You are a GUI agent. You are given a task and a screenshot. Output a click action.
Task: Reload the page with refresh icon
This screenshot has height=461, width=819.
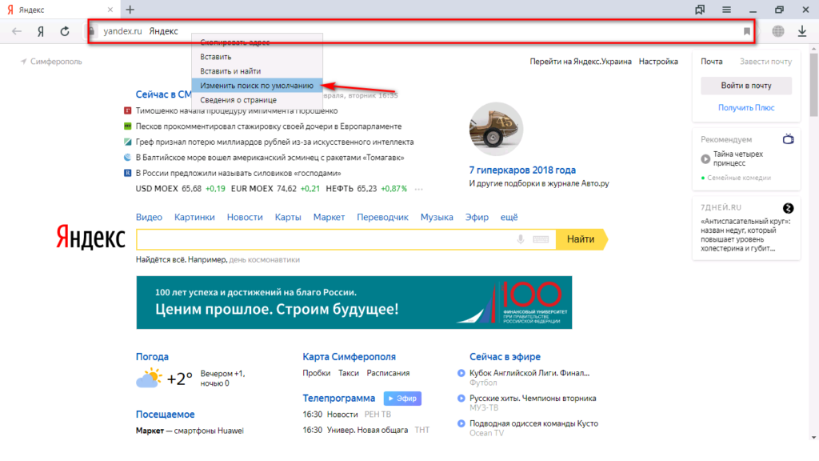point(65,31)
